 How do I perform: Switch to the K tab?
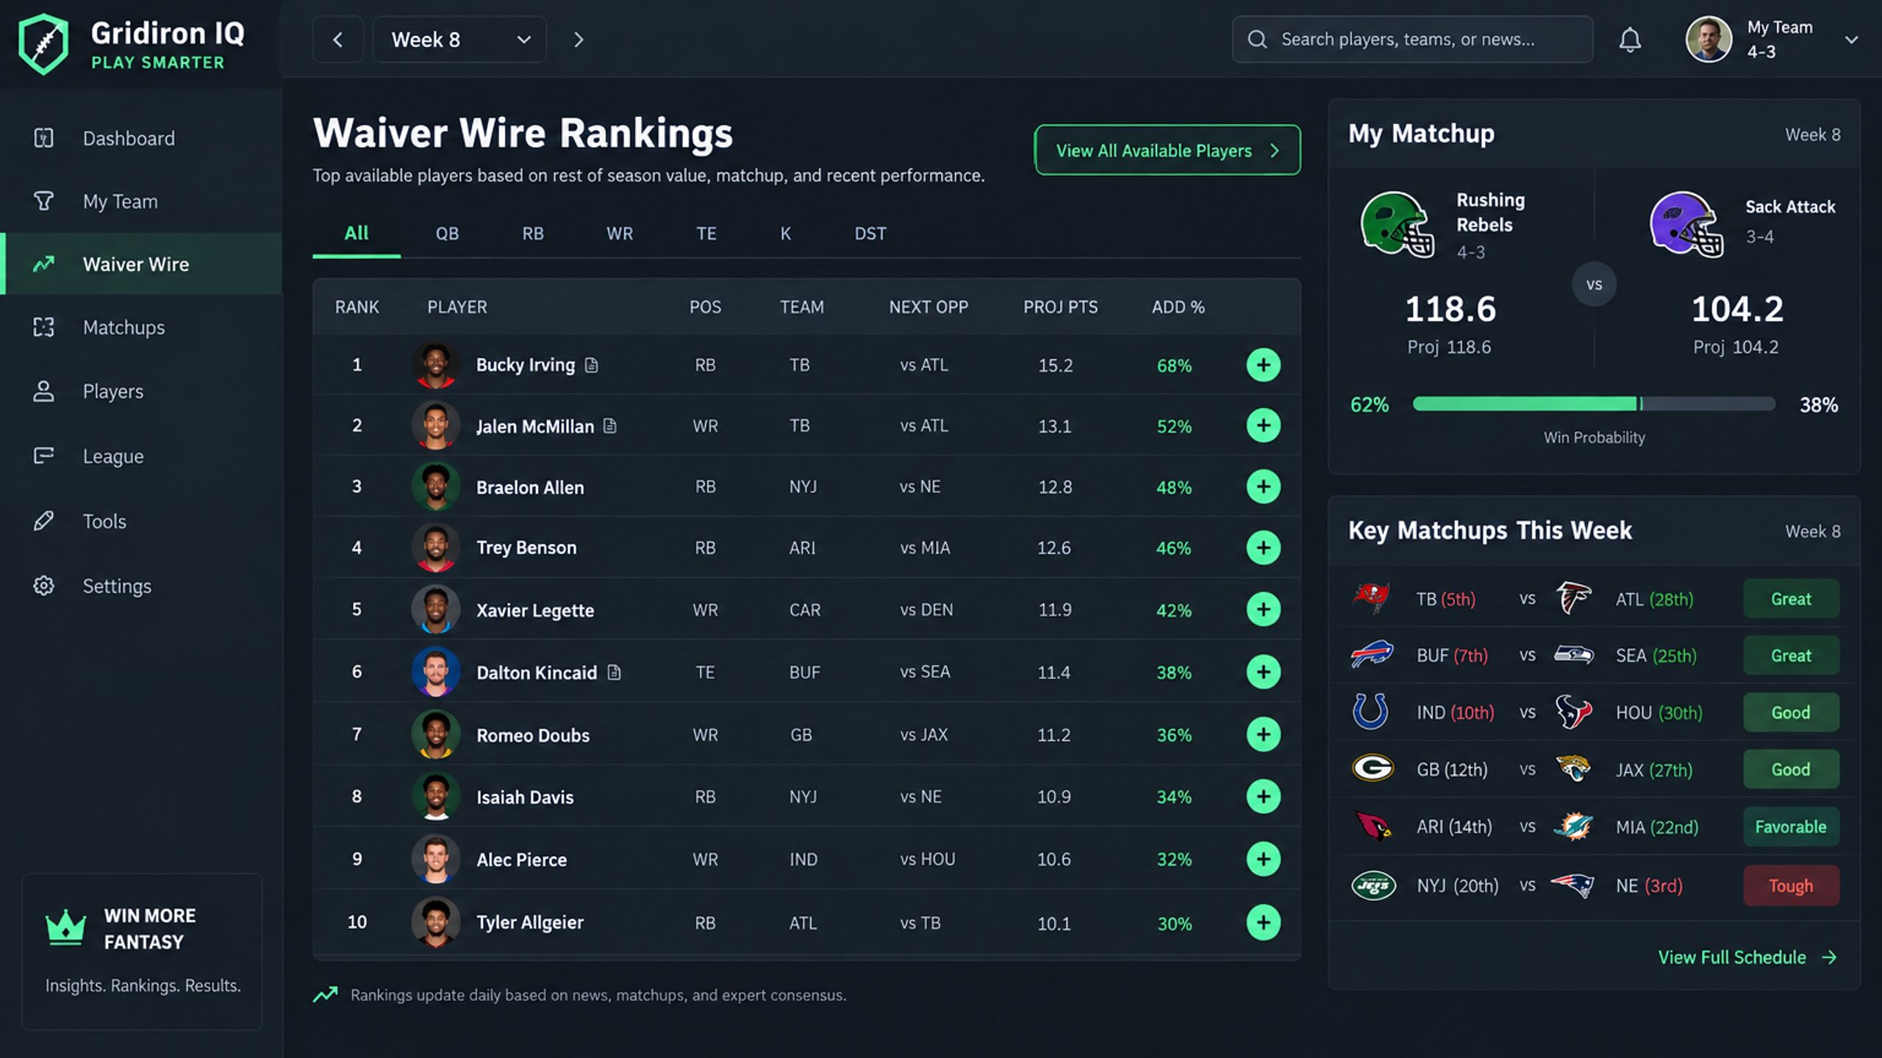[x=785, y=234]
